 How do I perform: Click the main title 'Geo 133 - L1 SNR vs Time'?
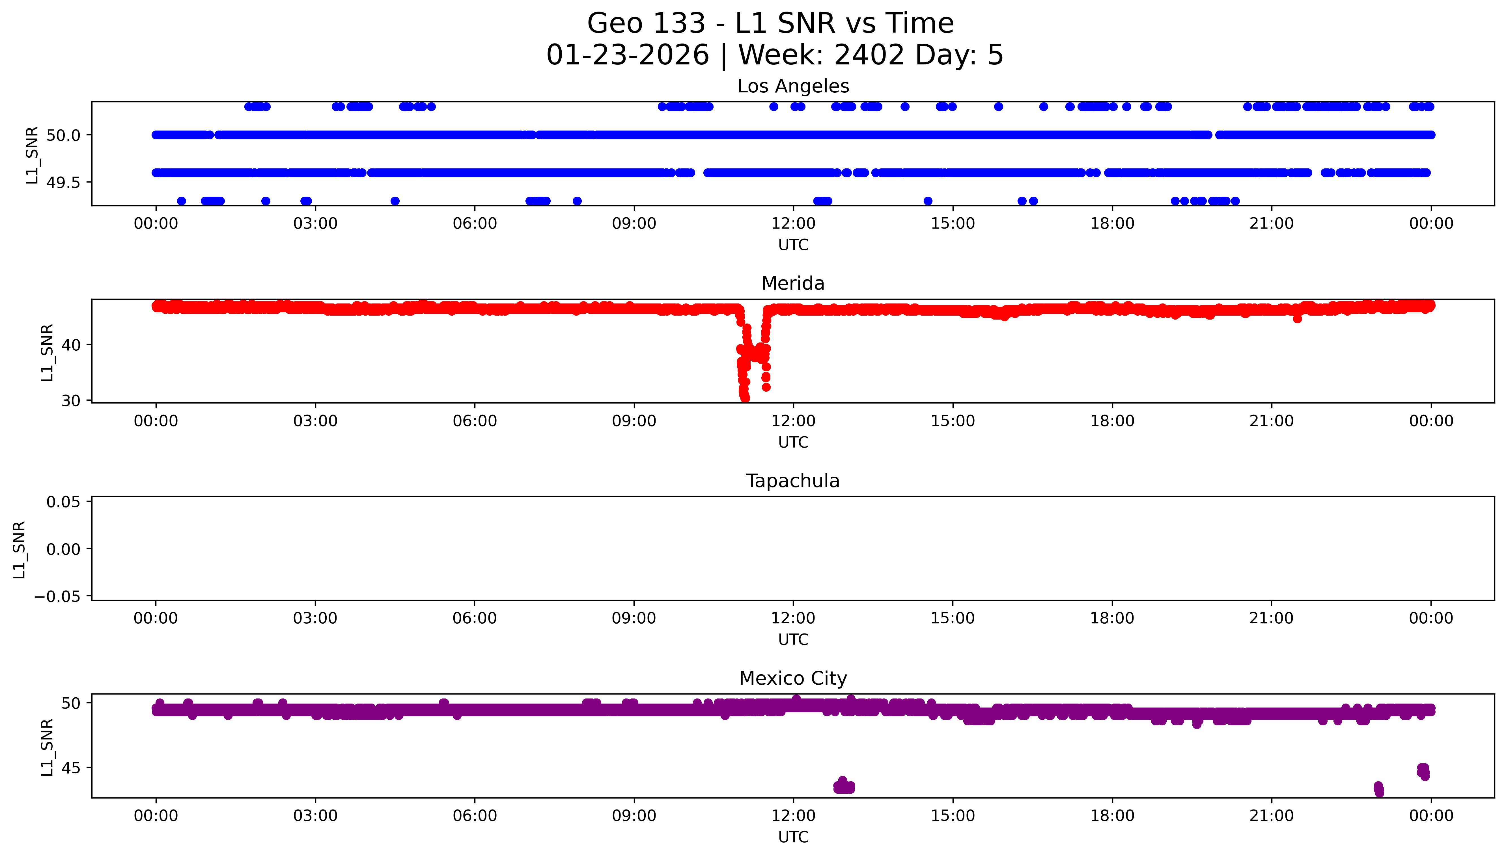[x=770, y=23]
